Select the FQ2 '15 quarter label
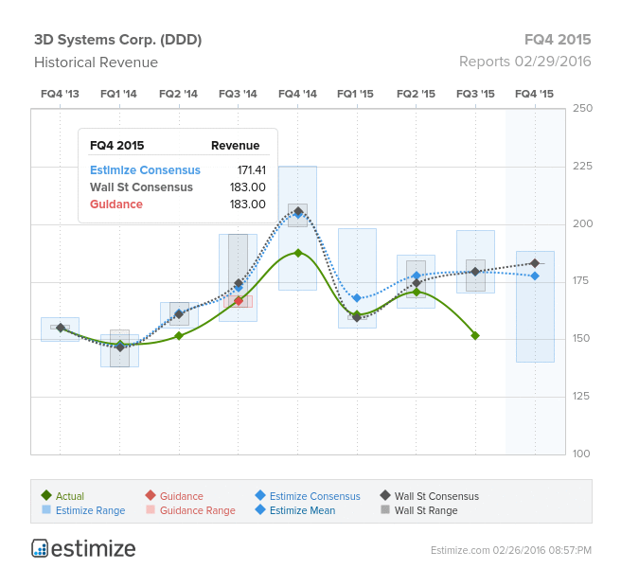The height and width of the screenshot is (587, 639). [x=416, y=94]
